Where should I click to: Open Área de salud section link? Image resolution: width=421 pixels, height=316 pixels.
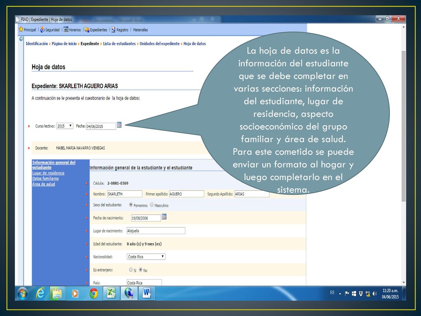point(44,184)
